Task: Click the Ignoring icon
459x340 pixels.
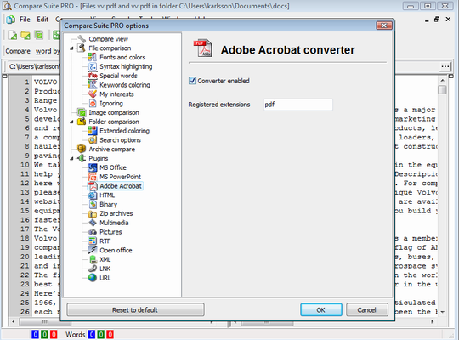Action: point(93,103)
